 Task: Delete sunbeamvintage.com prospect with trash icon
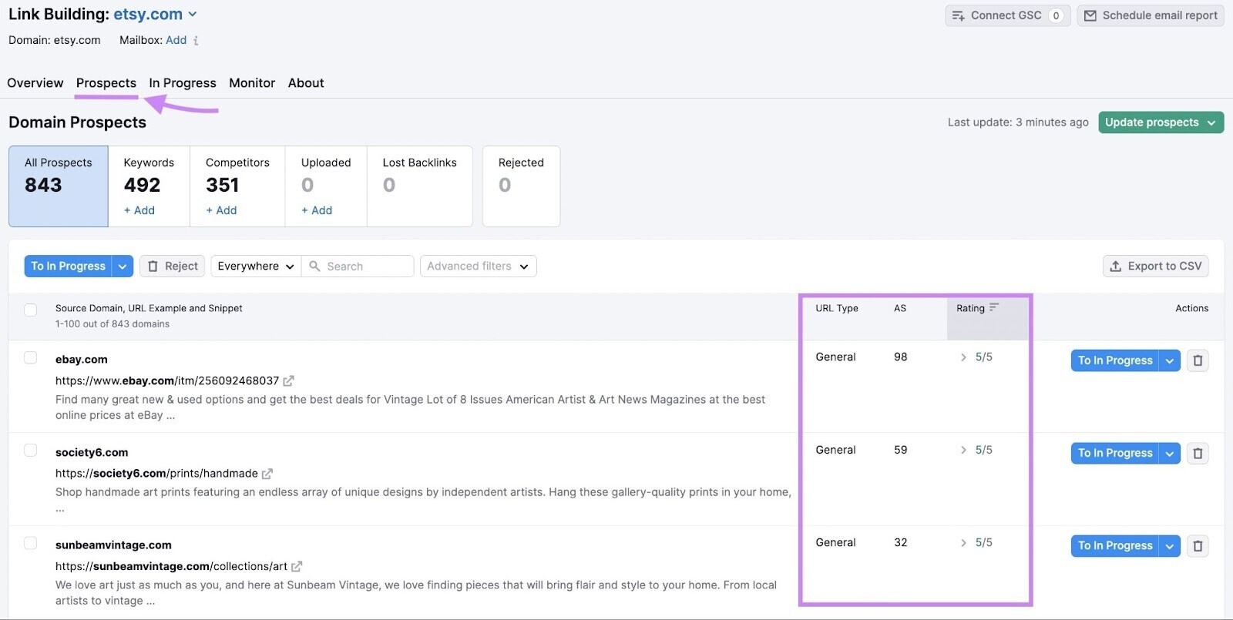pyautogui.click(x=1198, y=546)
